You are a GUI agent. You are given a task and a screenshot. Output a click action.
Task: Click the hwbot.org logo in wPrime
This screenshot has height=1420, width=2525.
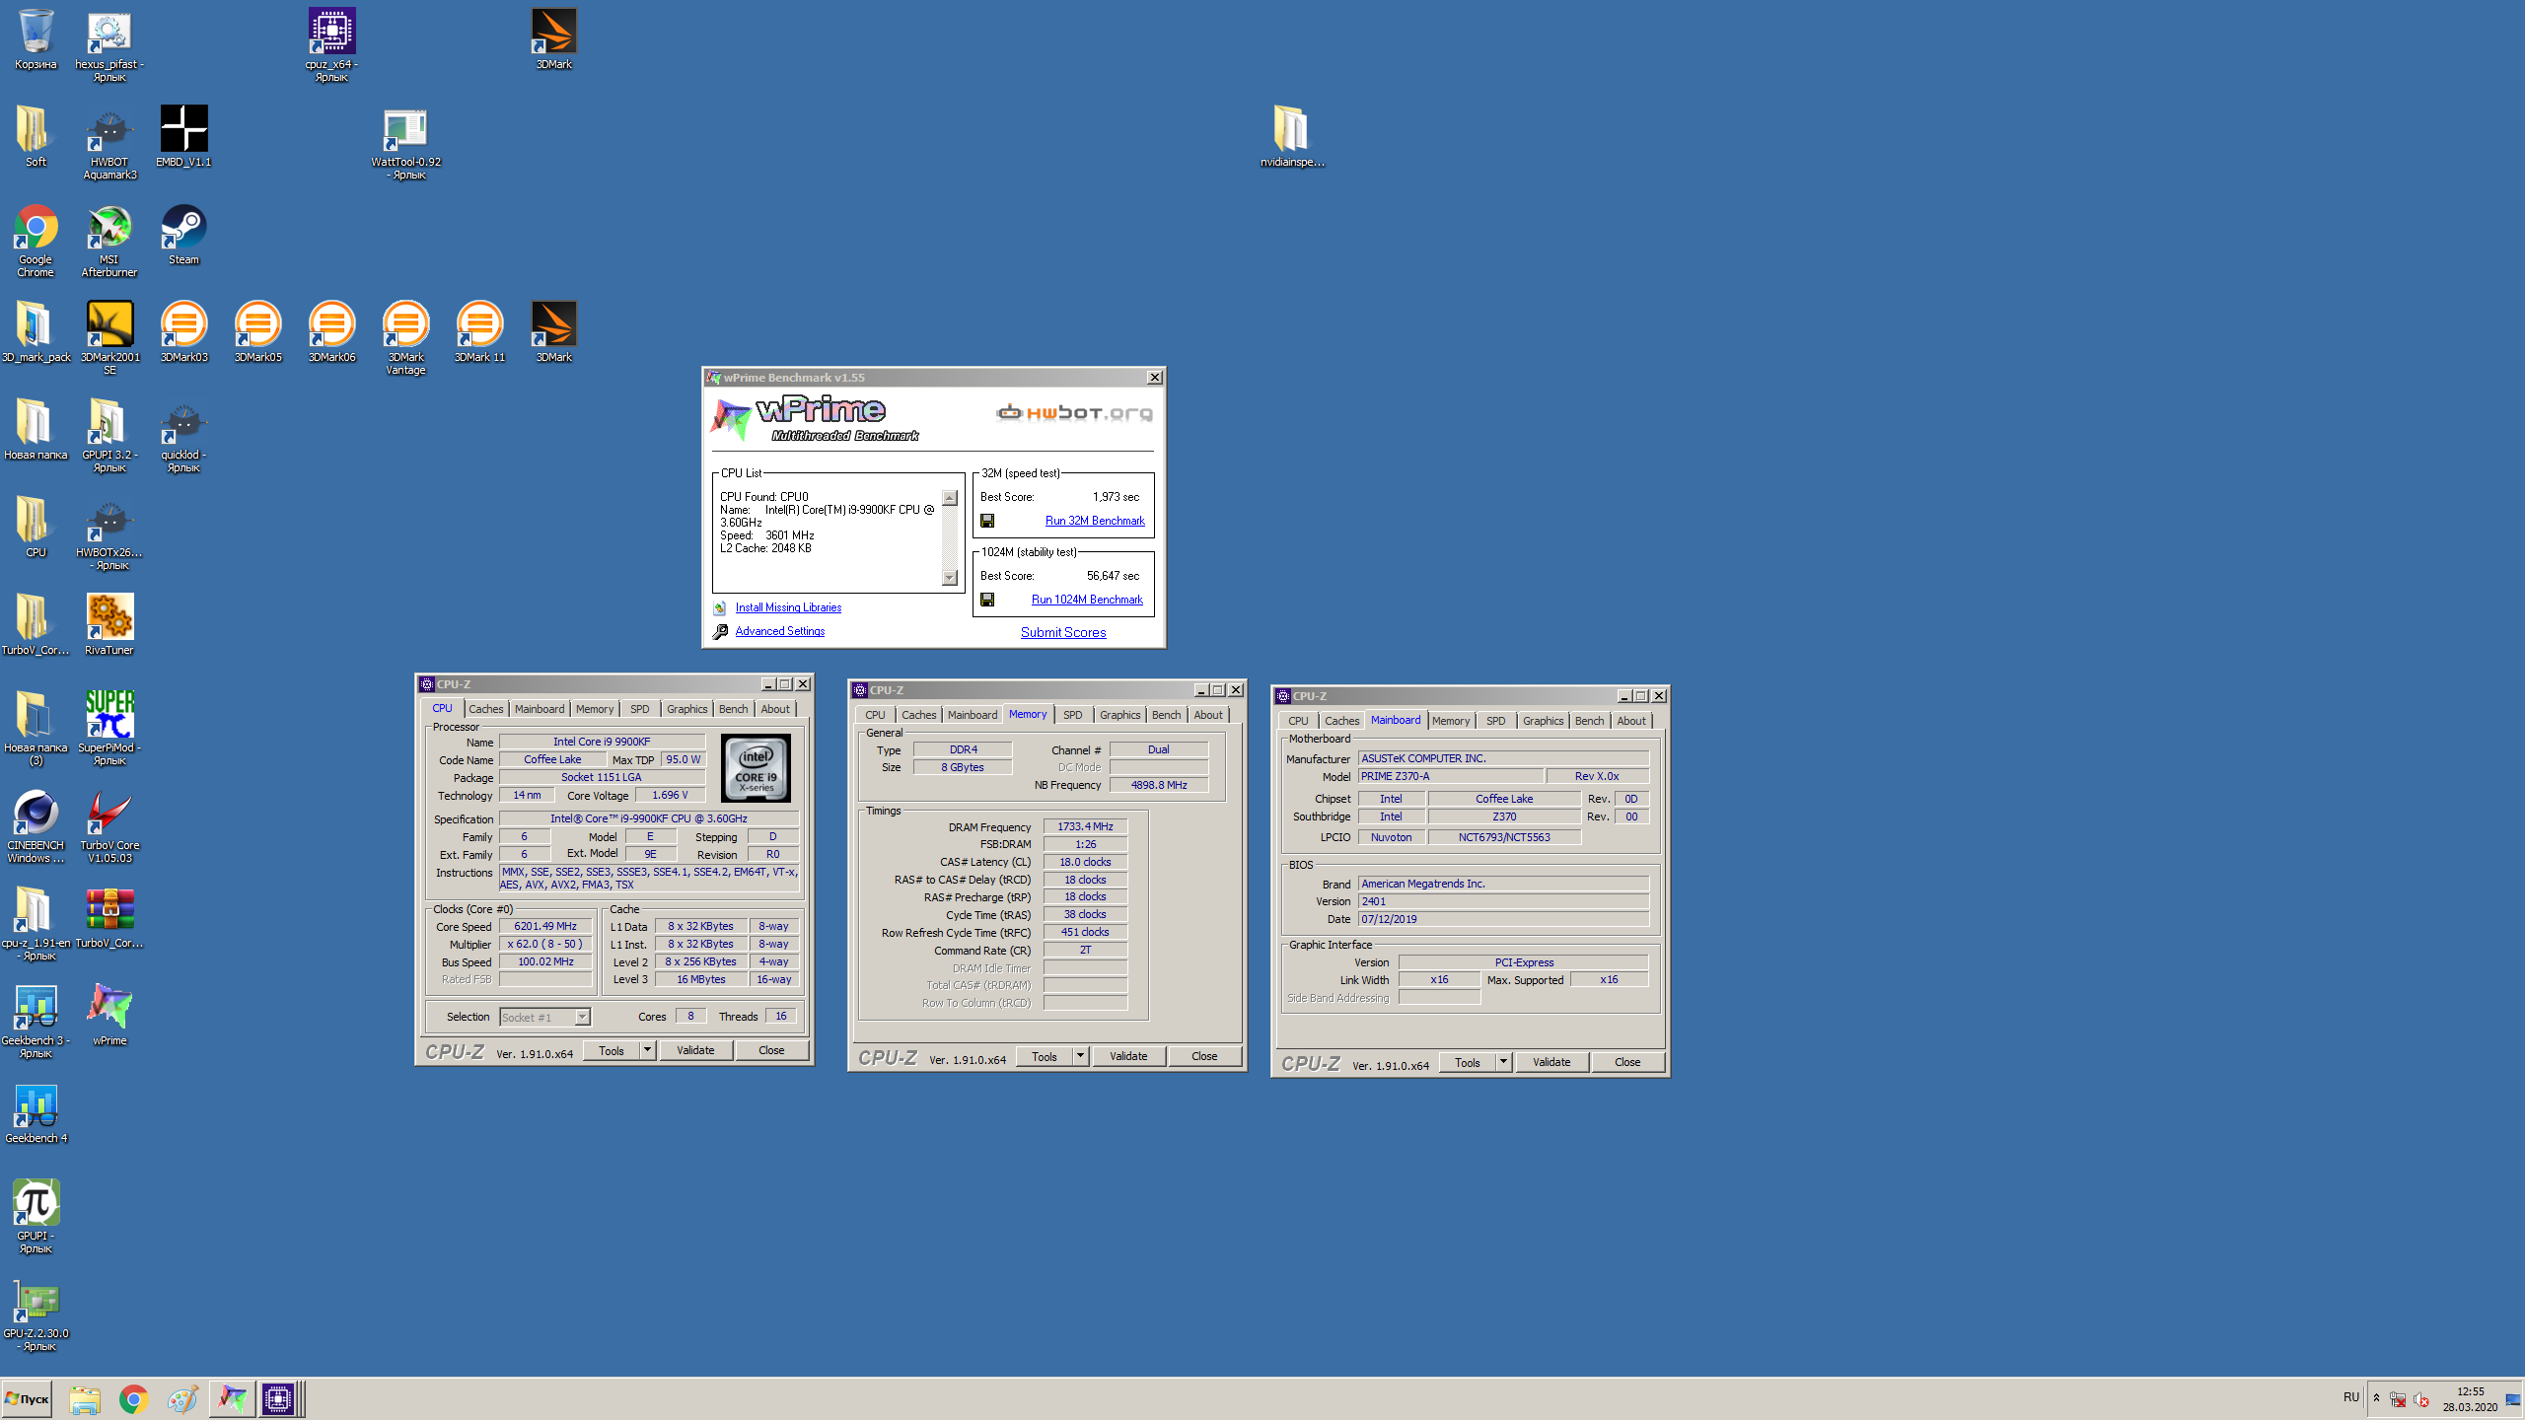(1074, 412)
